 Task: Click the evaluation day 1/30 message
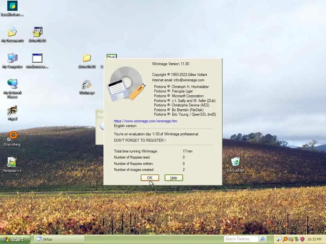pyautogui.click(x=156, y=134)
